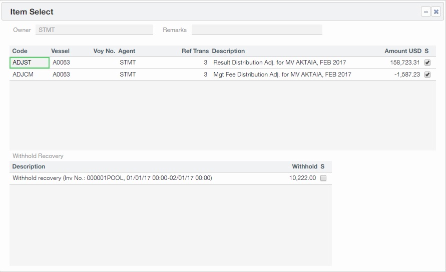Click the S header of the items table
This screenshot has width=446, height=272.
426,51
